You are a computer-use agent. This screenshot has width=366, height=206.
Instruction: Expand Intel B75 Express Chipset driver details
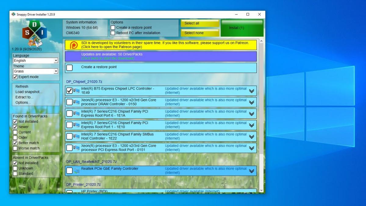click(x=251, y=91)
